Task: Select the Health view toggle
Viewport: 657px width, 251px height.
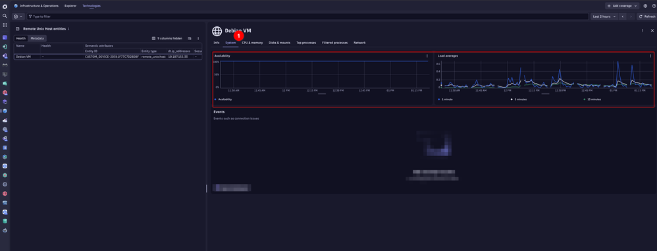Action: click(21, 38)
